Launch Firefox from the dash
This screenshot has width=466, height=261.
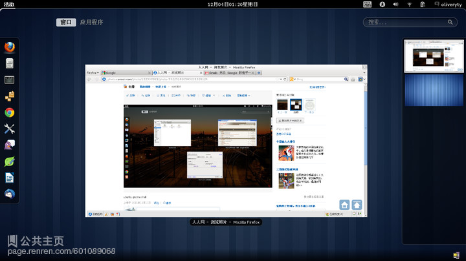[x=10, y=47]
